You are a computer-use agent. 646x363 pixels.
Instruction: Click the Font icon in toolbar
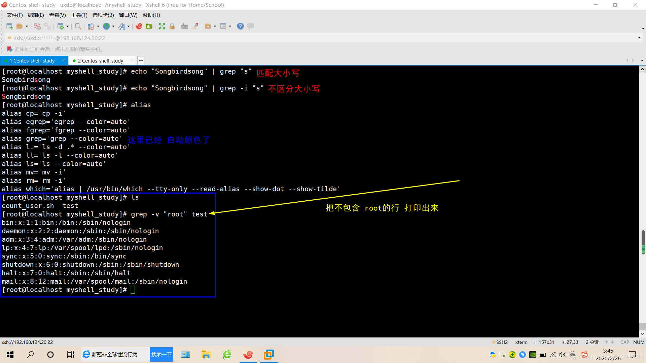point(121,26)
